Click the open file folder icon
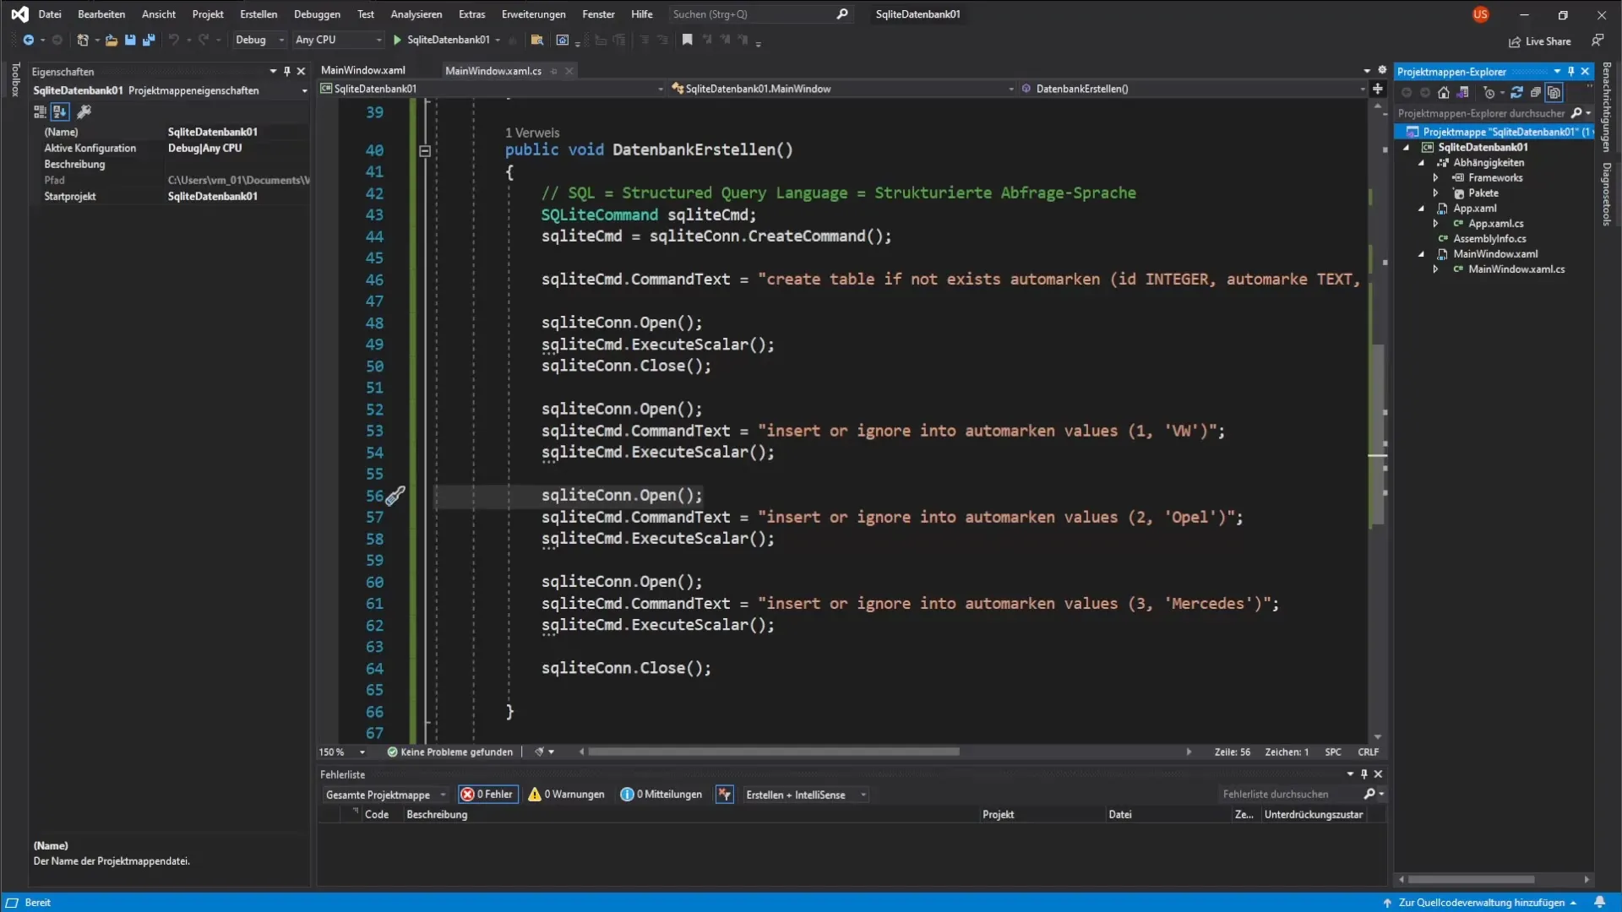1622x912 pixels. (111, 40)
